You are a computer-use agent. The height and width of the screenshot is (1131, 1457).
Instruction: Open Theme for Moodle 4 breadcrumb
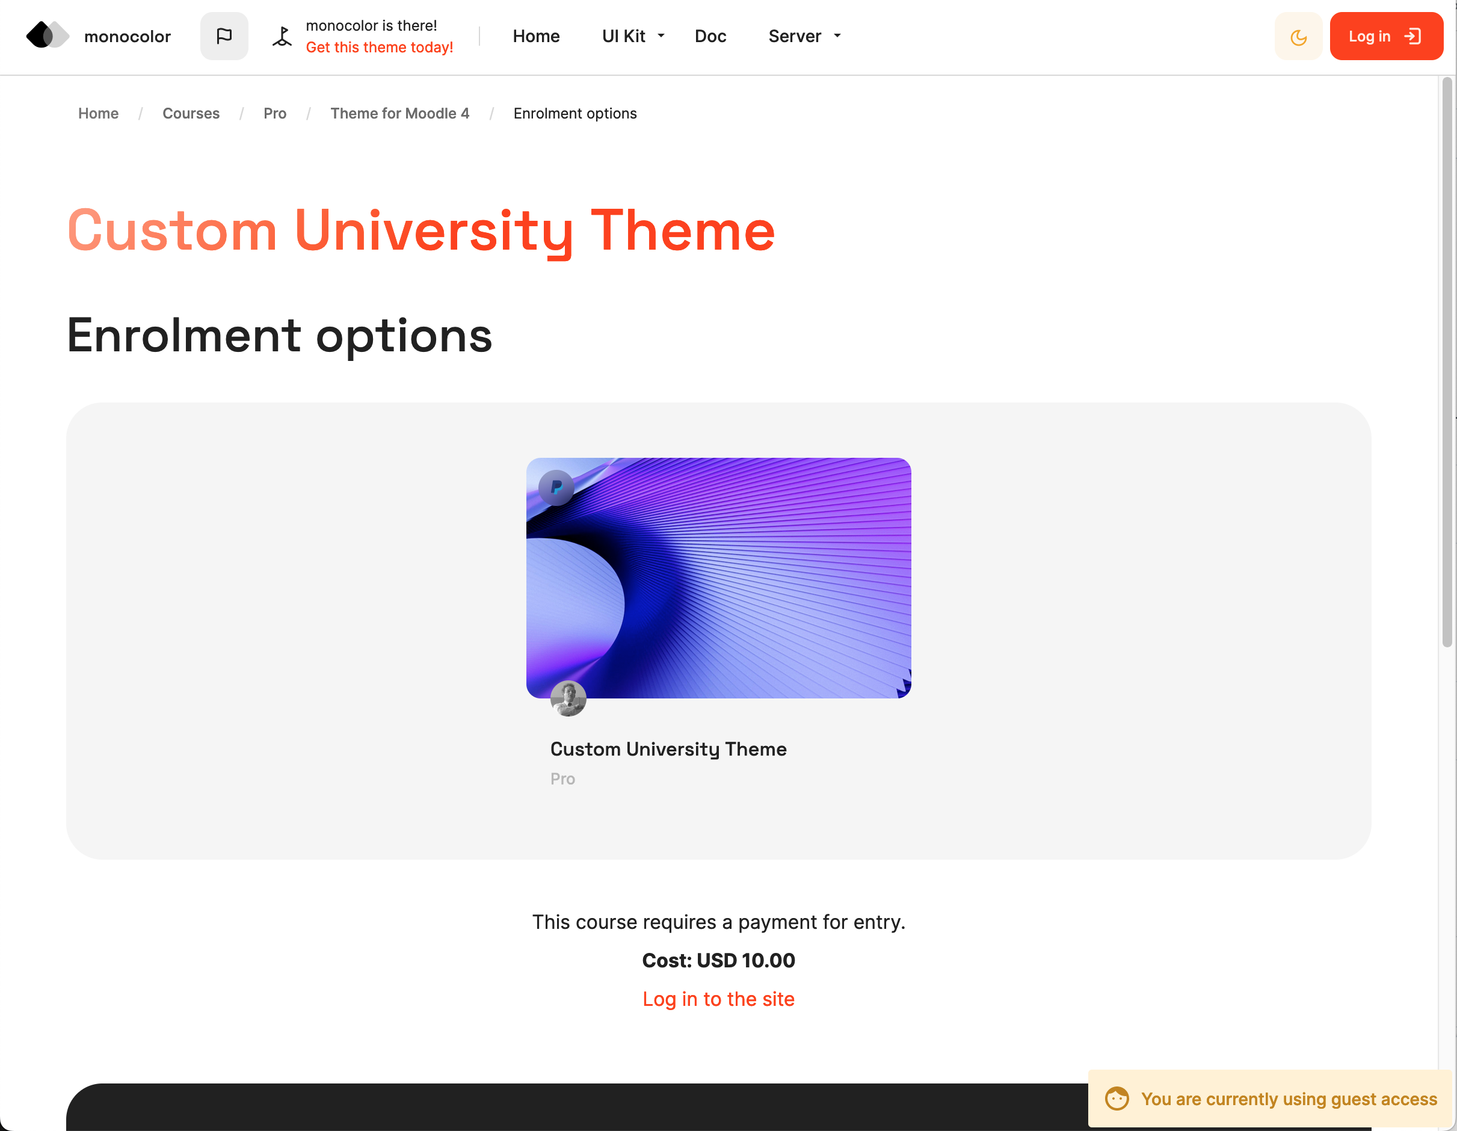click(399, 114)
